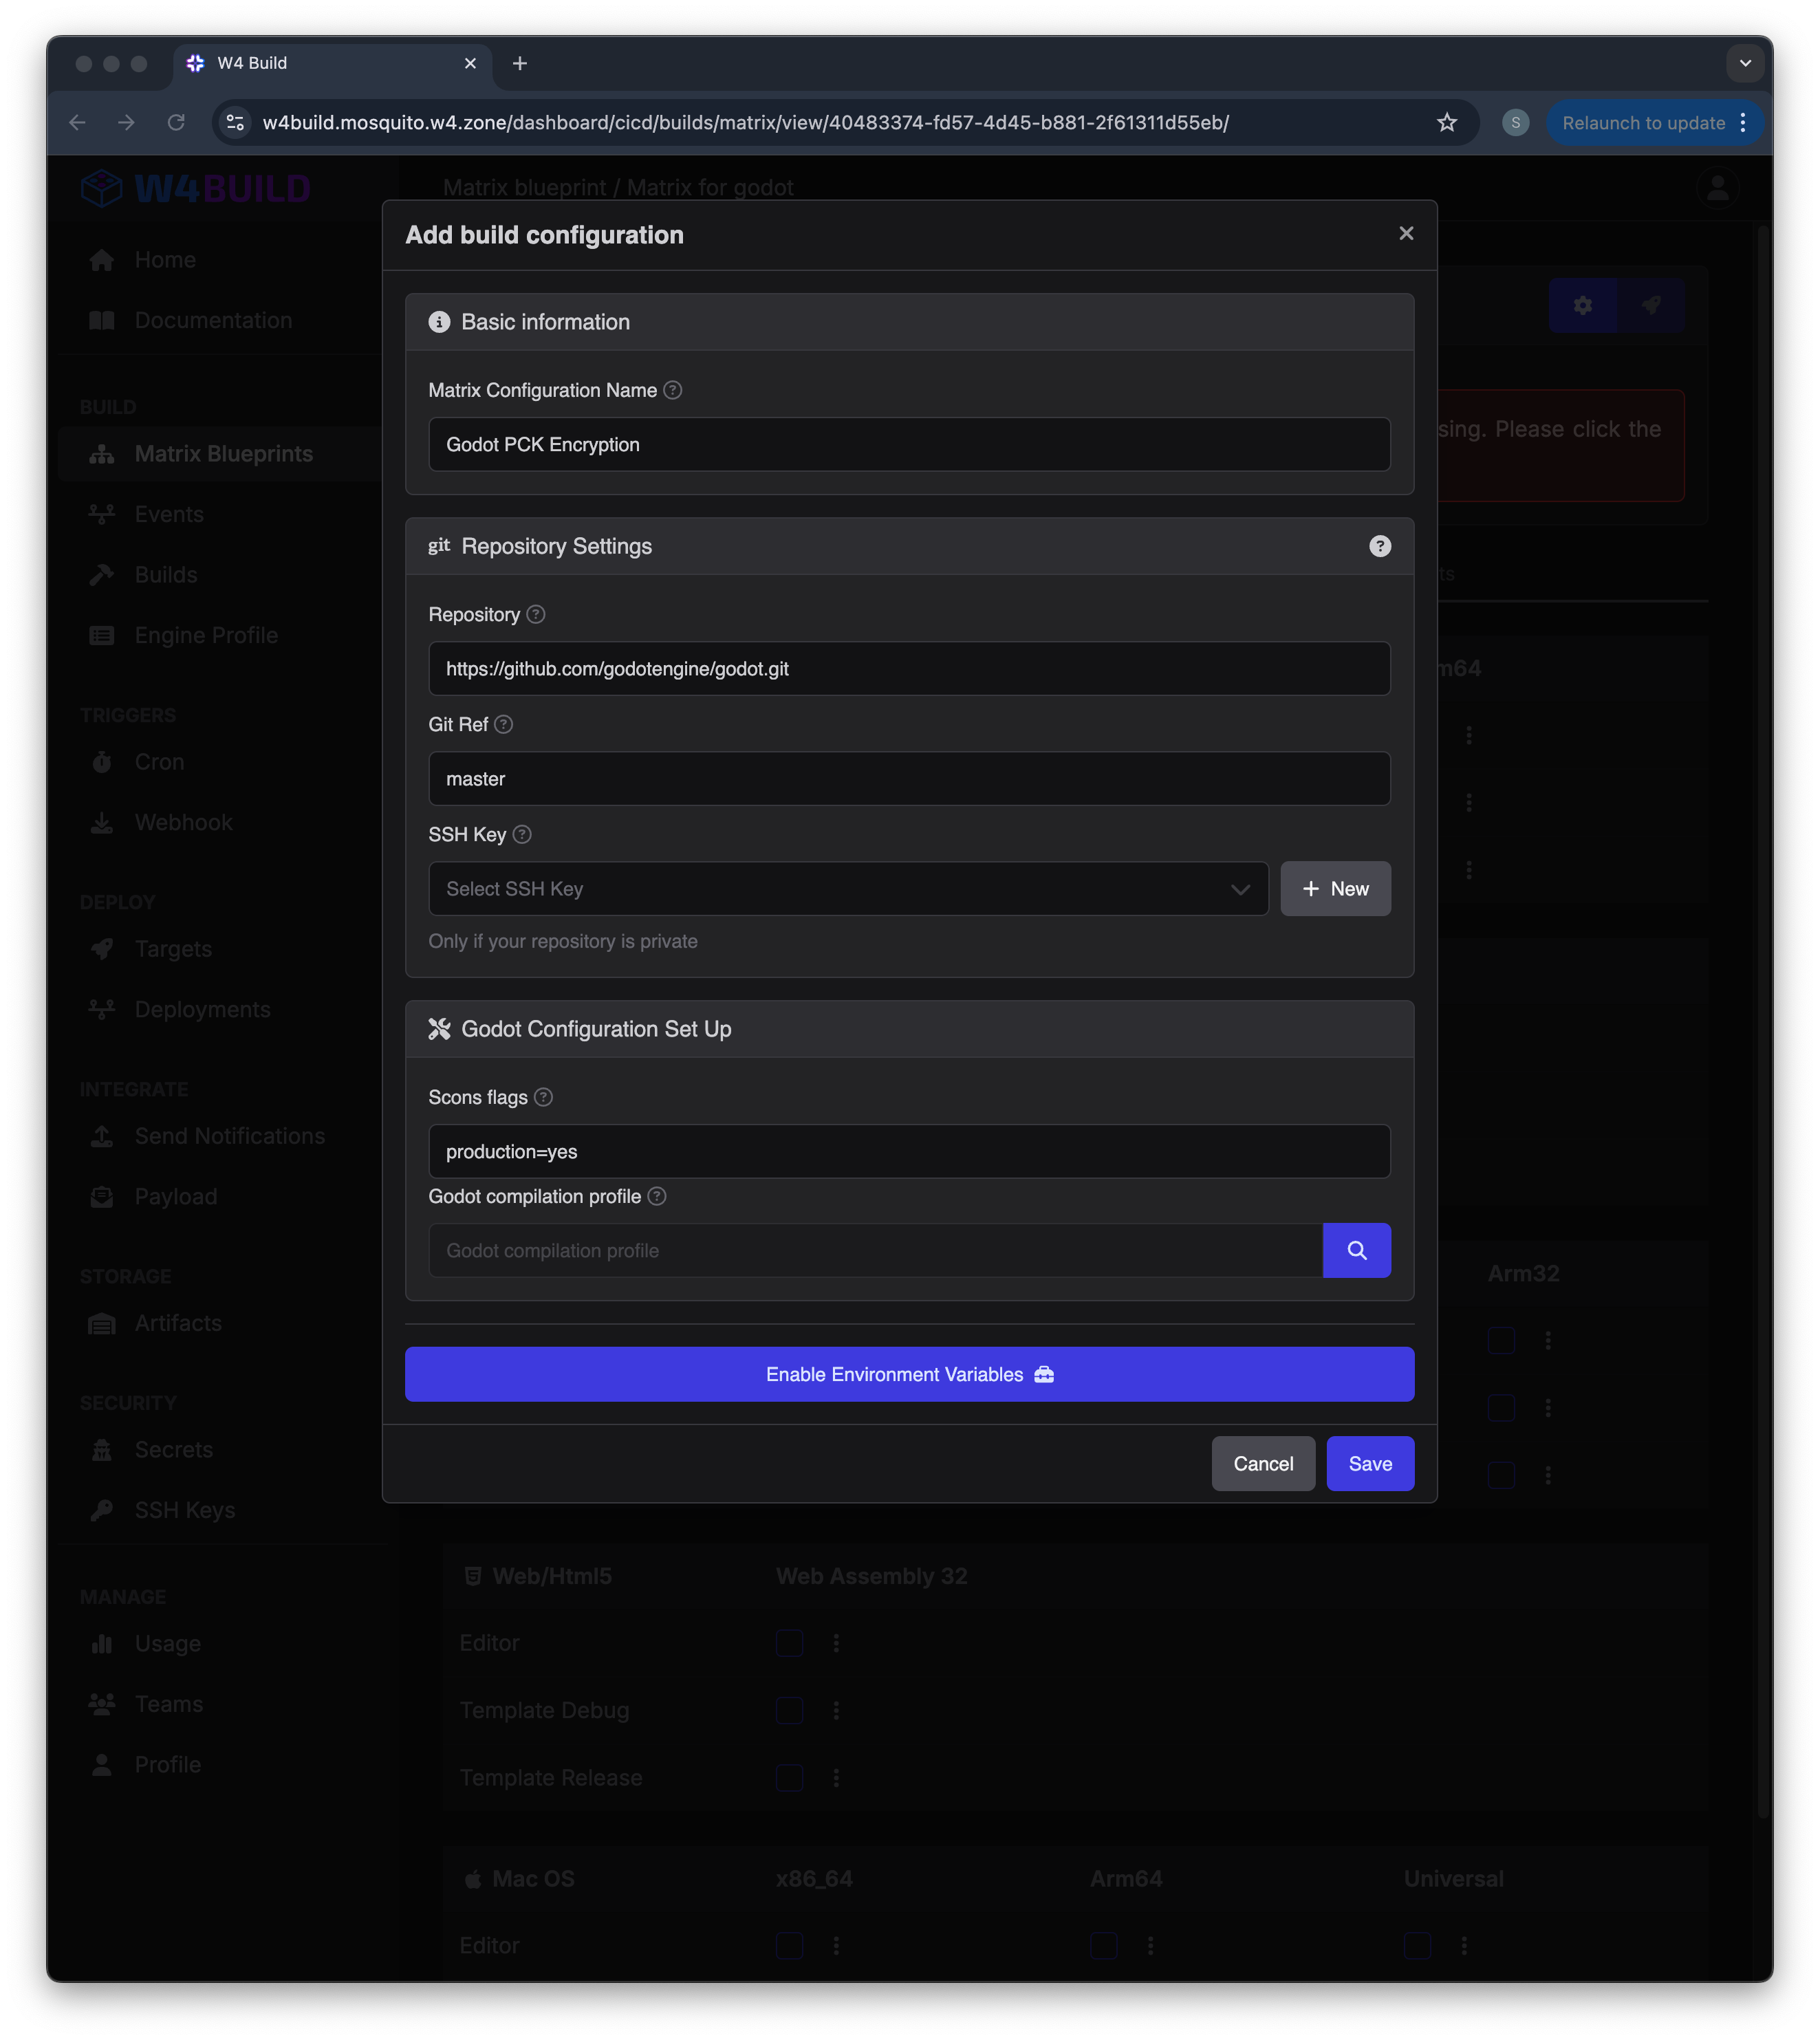Click the gear settings button in background page
Screen dimensions: 1820x2040
click(1583, 305)
